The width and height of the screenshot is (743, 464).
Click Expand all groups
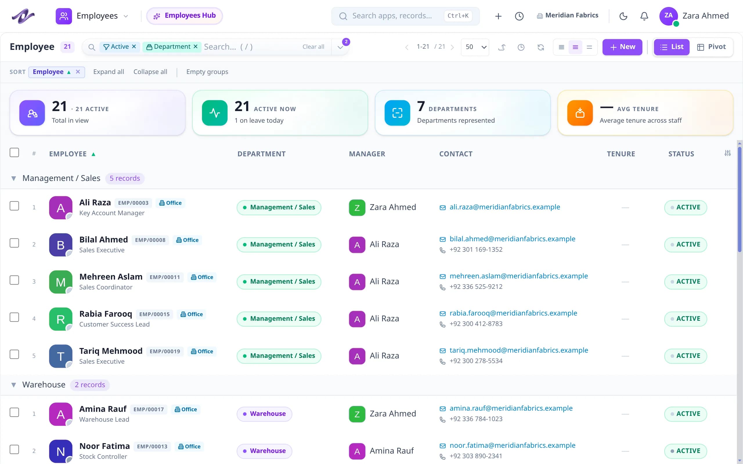[109, 72]
